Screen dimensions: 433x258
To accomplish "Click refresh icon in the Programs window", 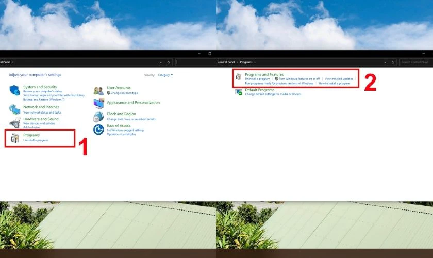I will click(393, 62).
